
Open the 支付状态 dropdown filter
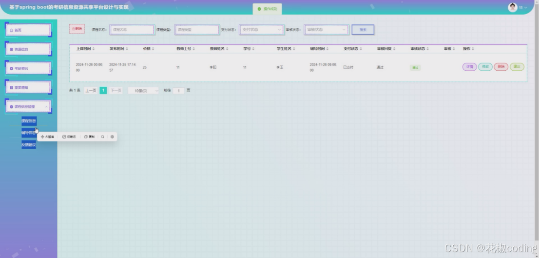point(262,30)
